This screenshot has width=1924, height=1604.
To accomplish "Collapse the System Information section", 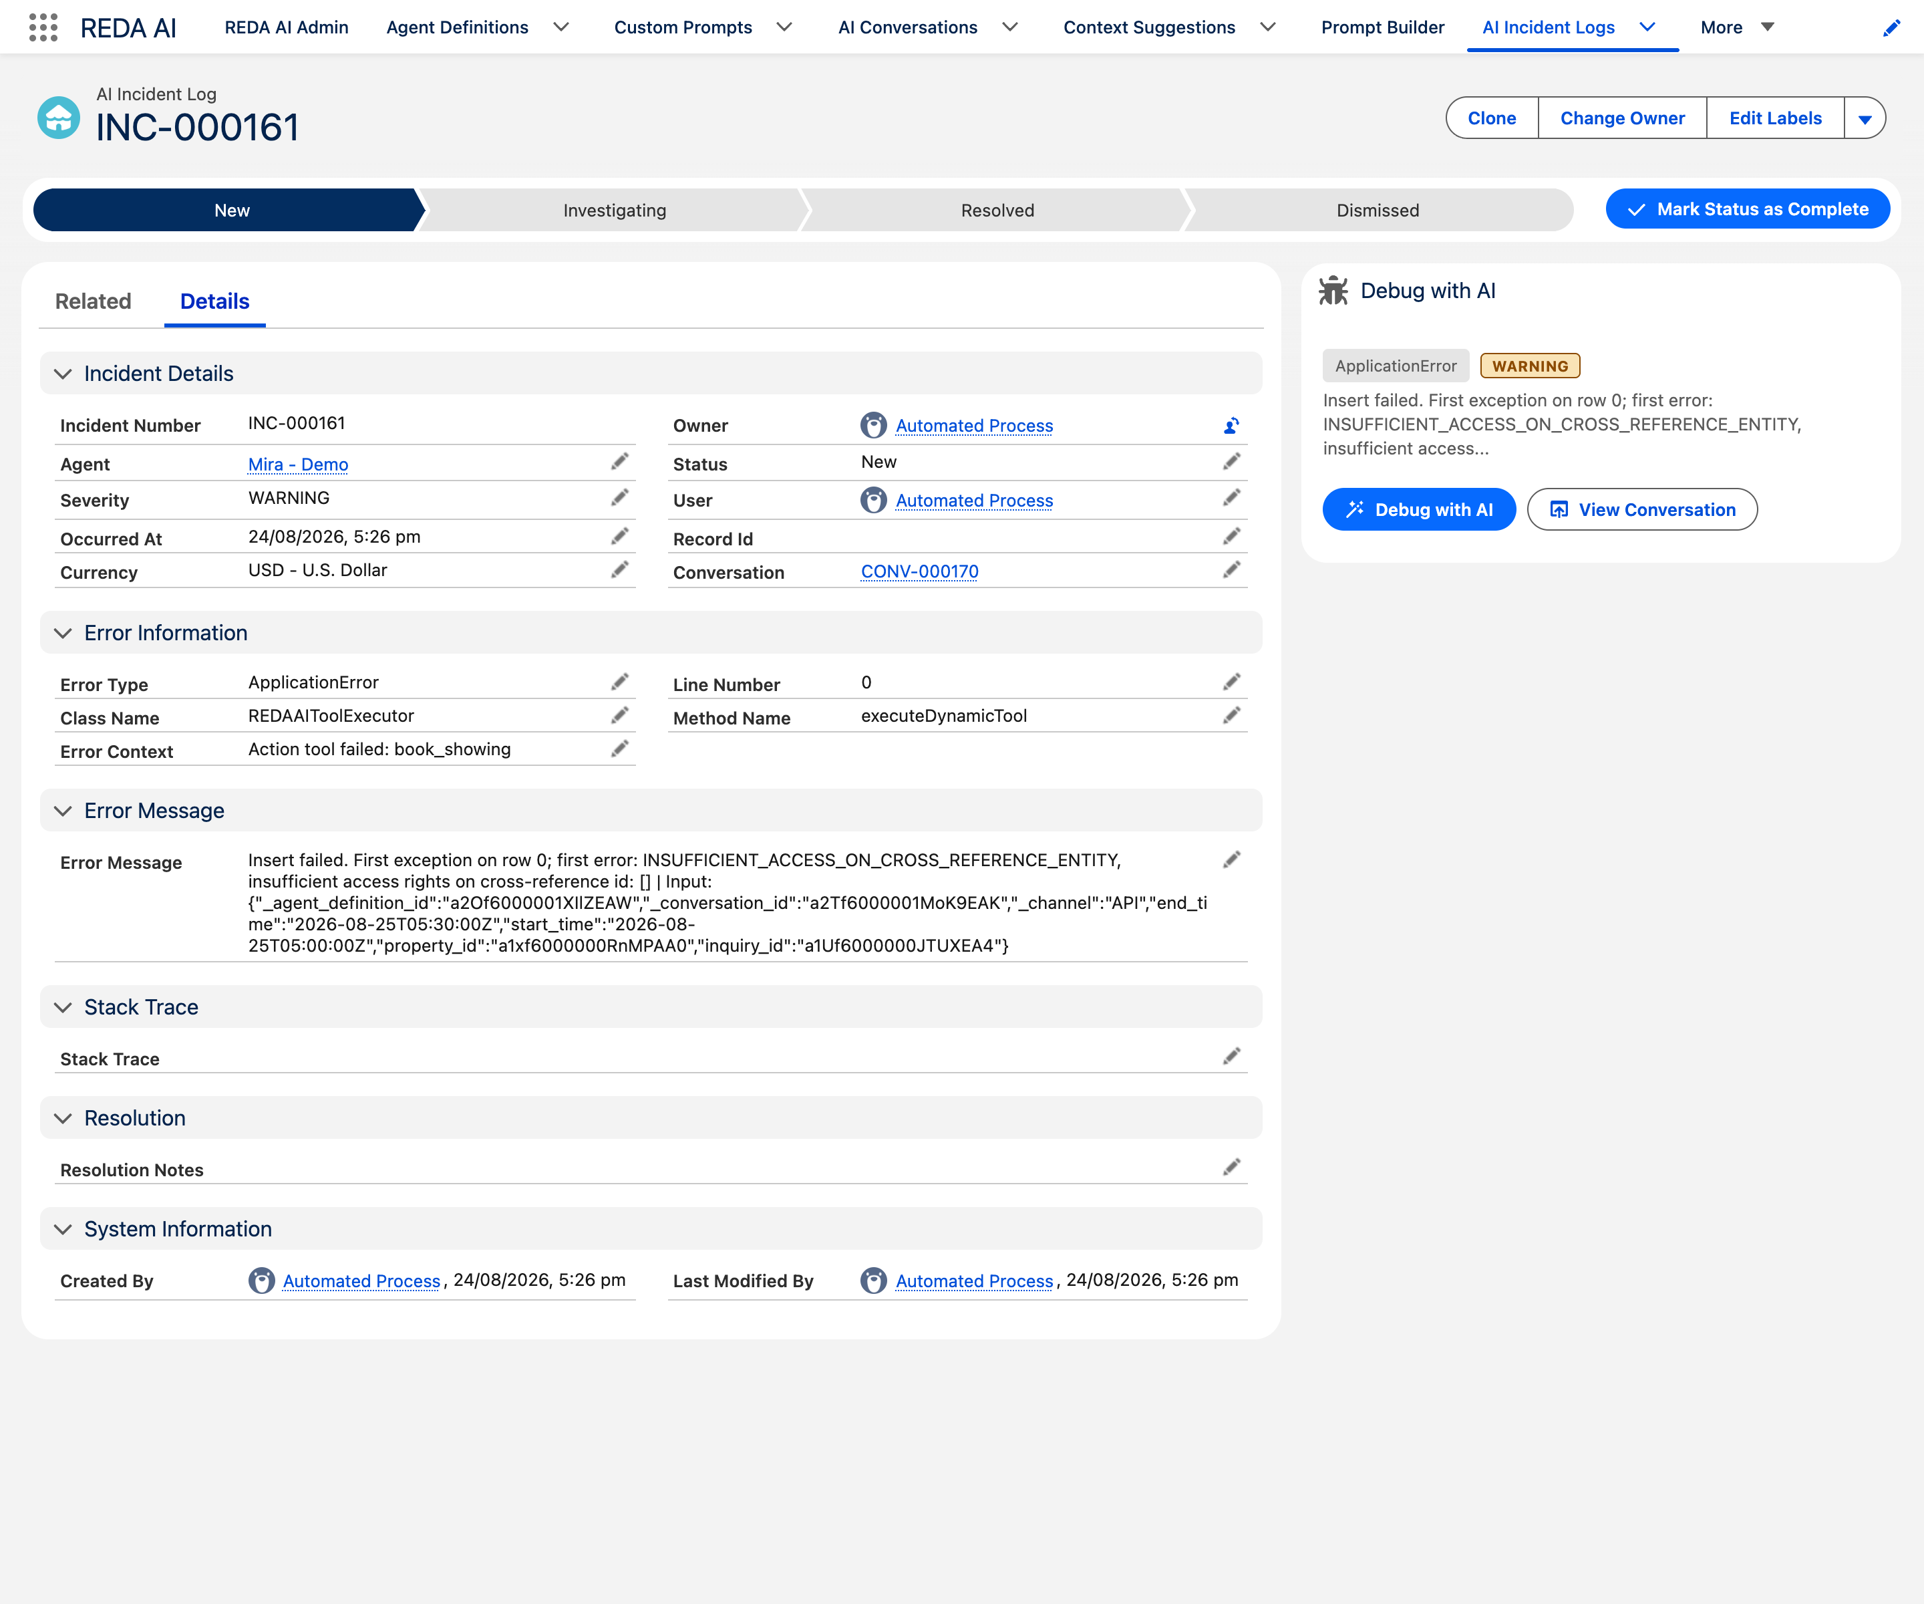I will 63,1229.
